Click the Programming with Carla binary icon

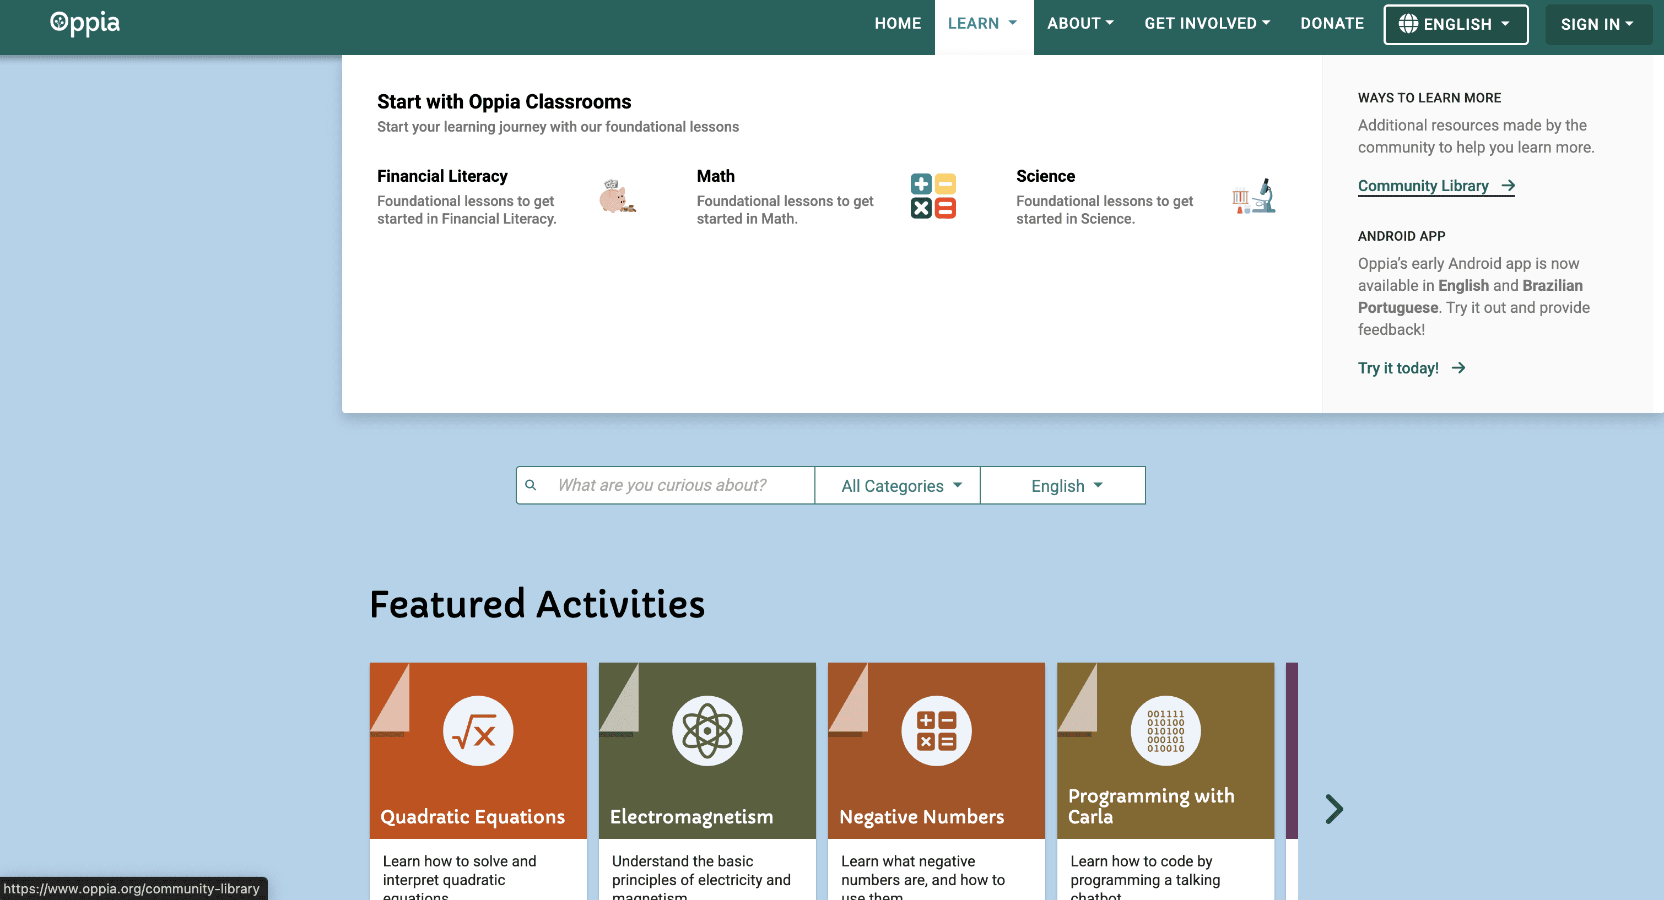pyautogui.click(x=1165, y=731)
